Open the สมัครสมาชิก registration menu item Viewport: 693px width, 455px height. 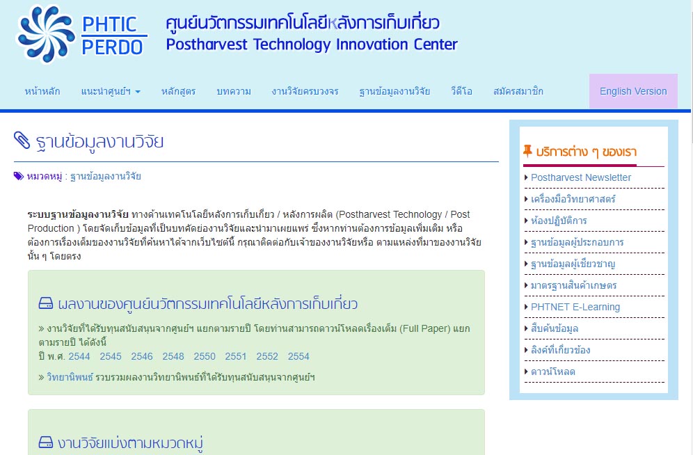coord(518,91)
